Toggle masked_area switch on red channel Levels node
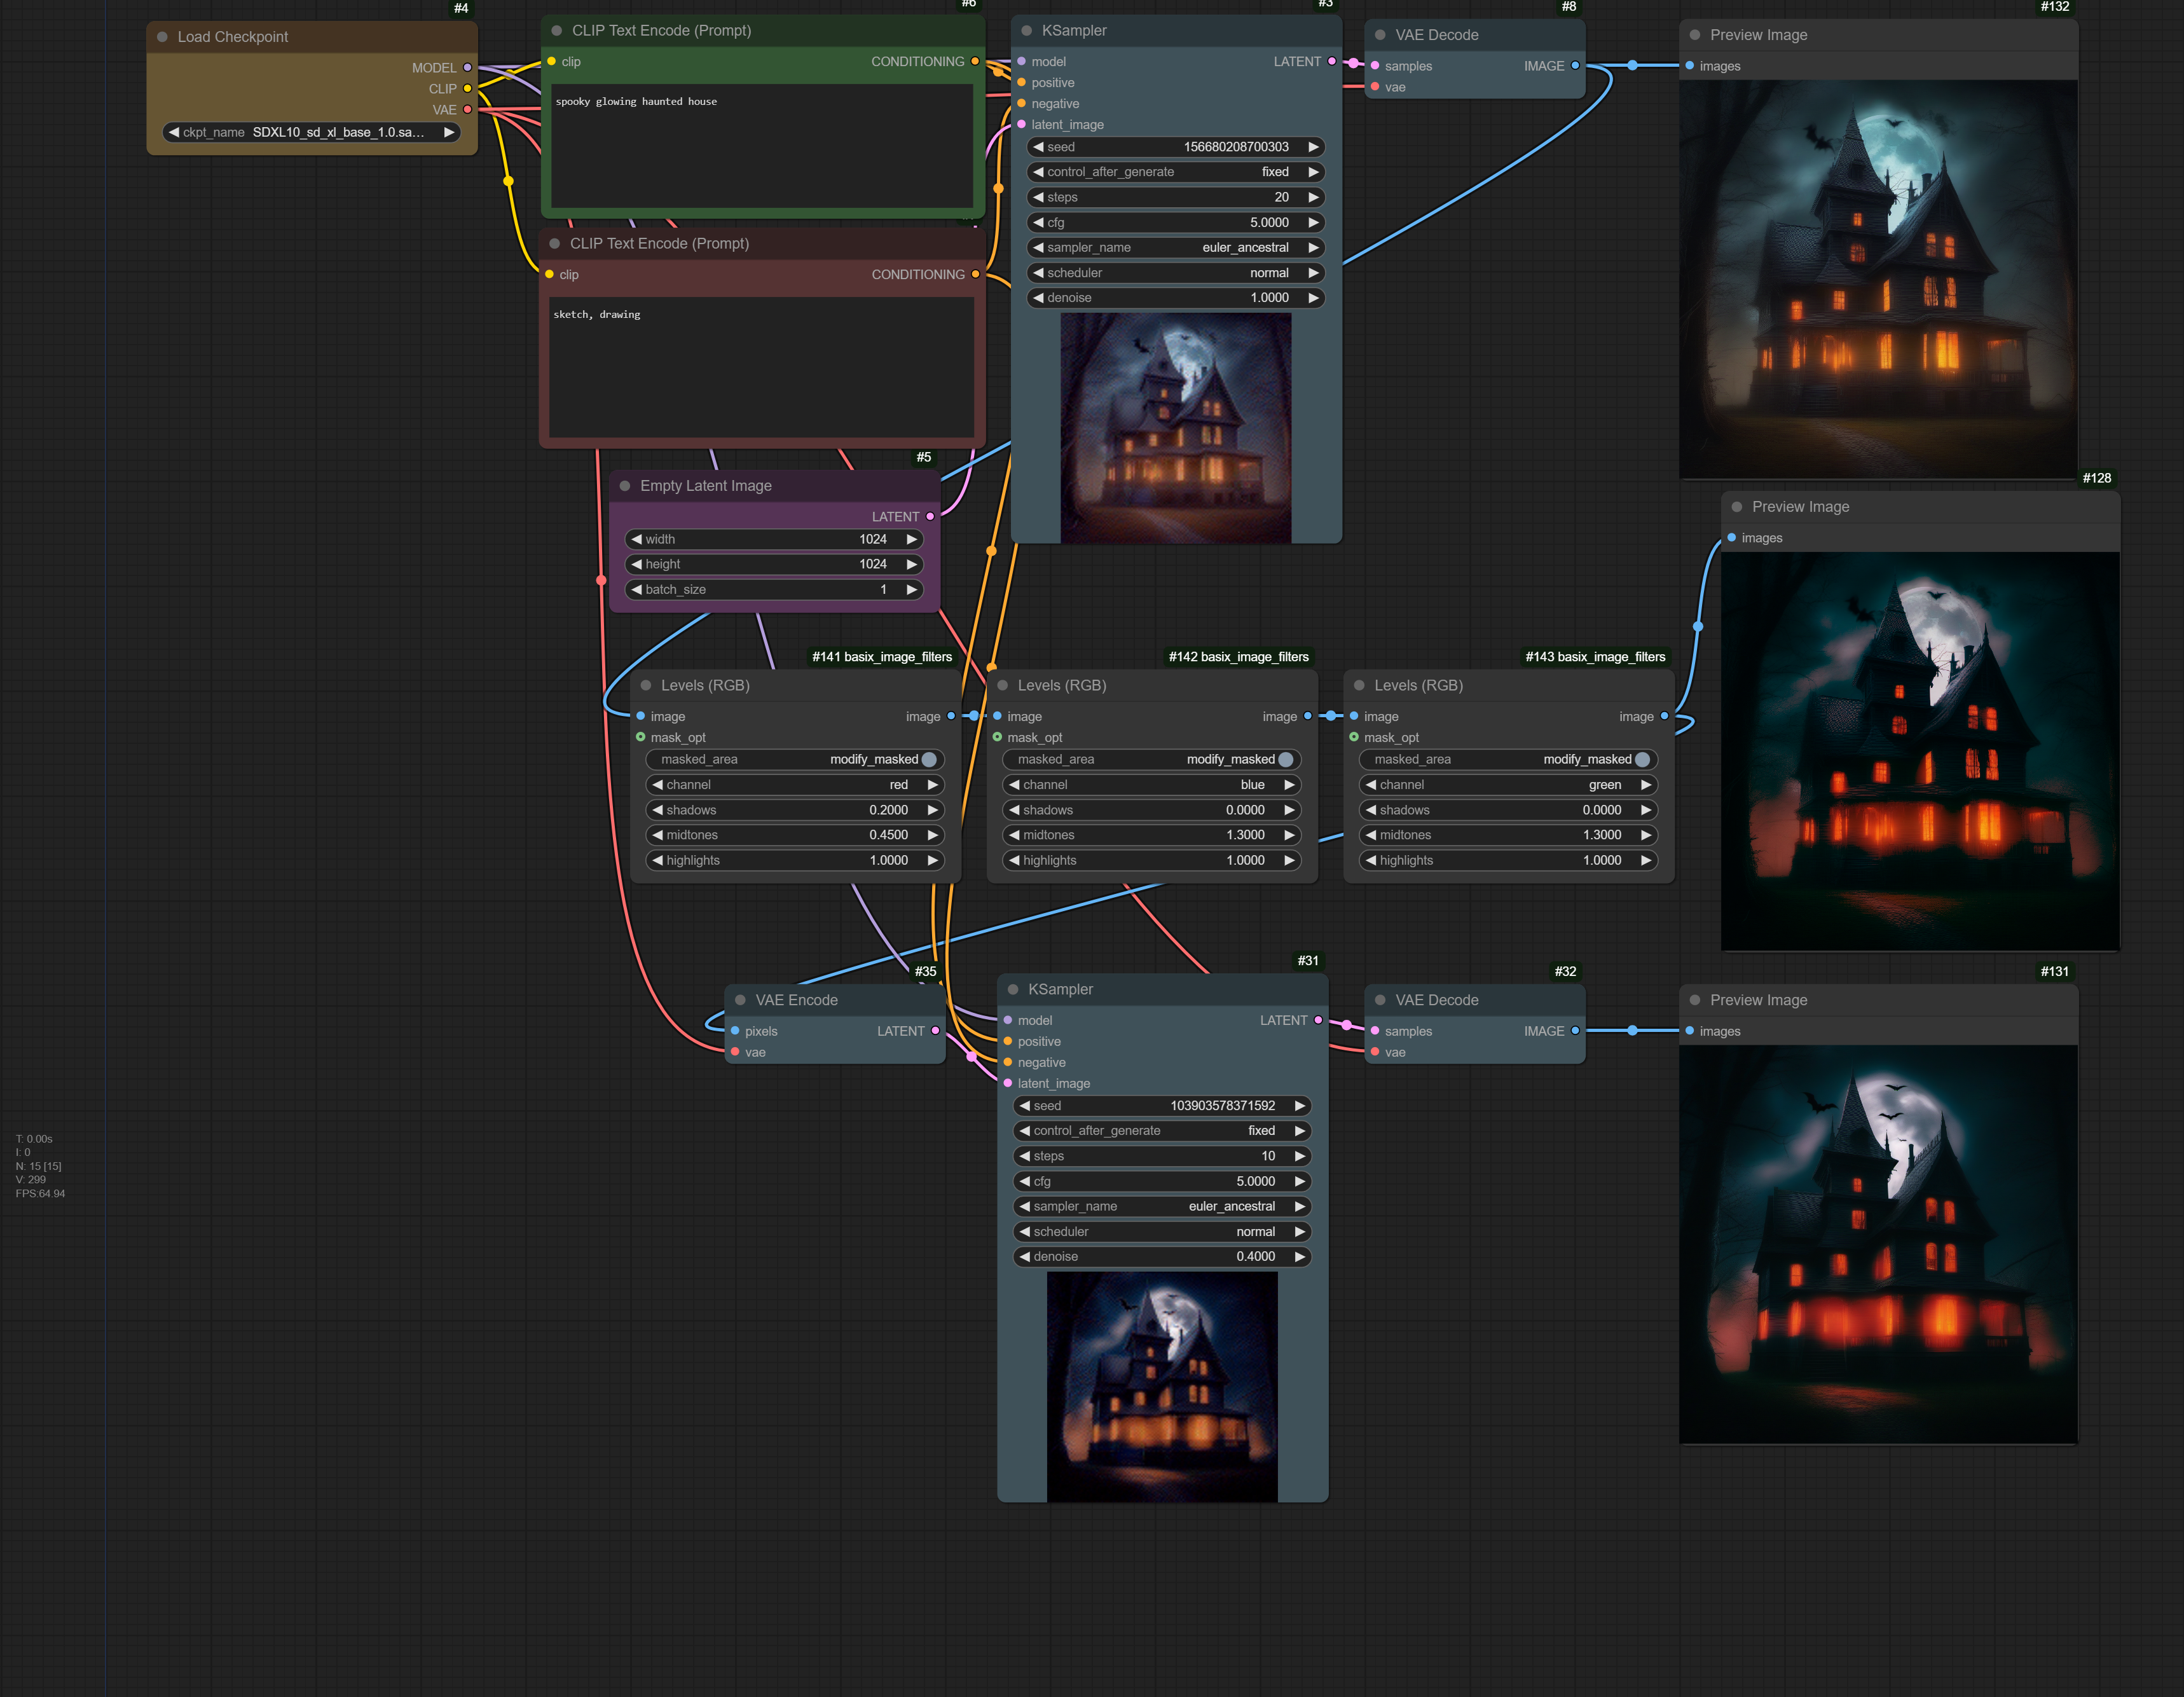2184x1697 pixels. [929, 760]
